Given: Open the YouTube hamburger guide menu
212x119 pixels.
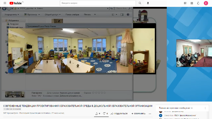Looking at the screenshot, I should point(5,3).
